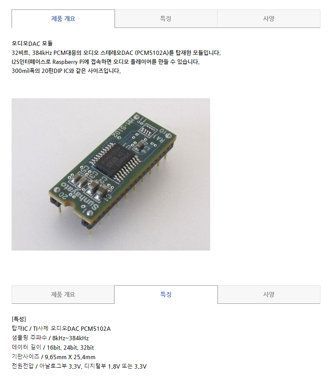Image resolution: width=329 pixels, height=381 pixels.
Task: Click the [특성] section heading
Action: pos(19,319)
